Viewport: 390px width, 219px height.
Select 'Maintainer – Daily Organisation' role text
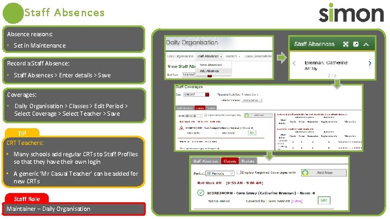49,209
